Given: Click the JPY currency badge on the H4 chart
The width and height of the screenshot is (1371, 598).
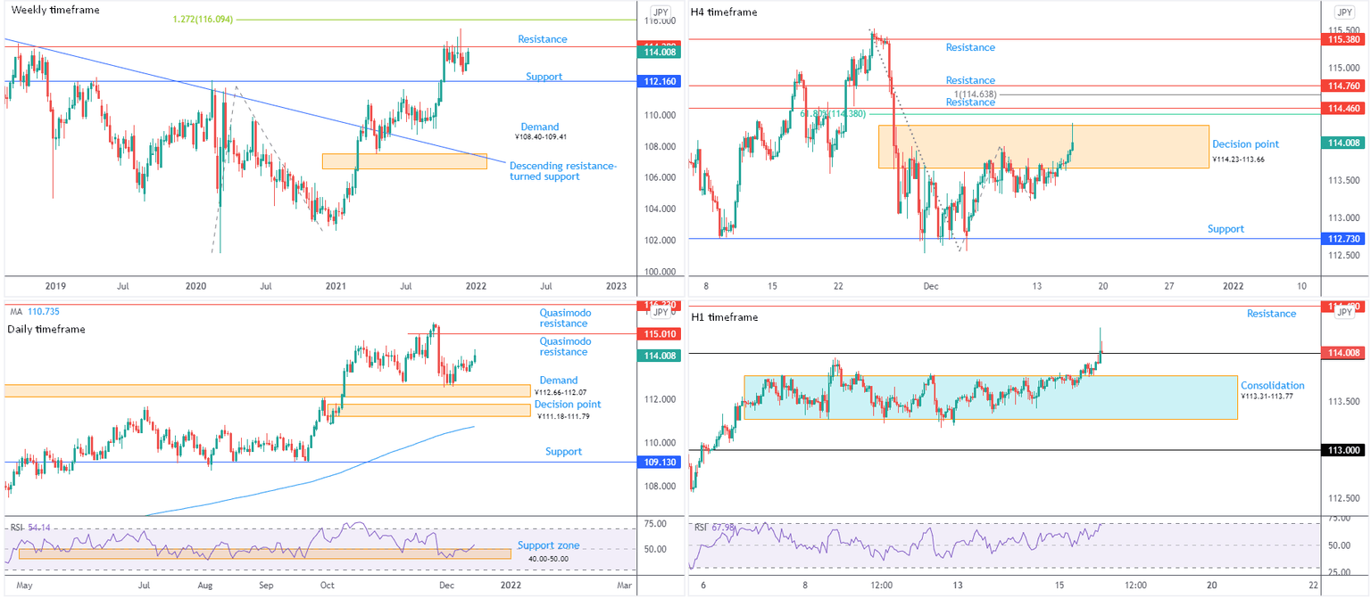Looking at the screenshot, I should [x=1344, y=12].
